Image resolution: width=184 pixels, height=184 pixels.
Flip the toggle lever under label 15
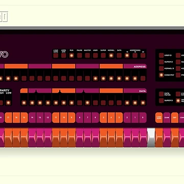(24, 137)
